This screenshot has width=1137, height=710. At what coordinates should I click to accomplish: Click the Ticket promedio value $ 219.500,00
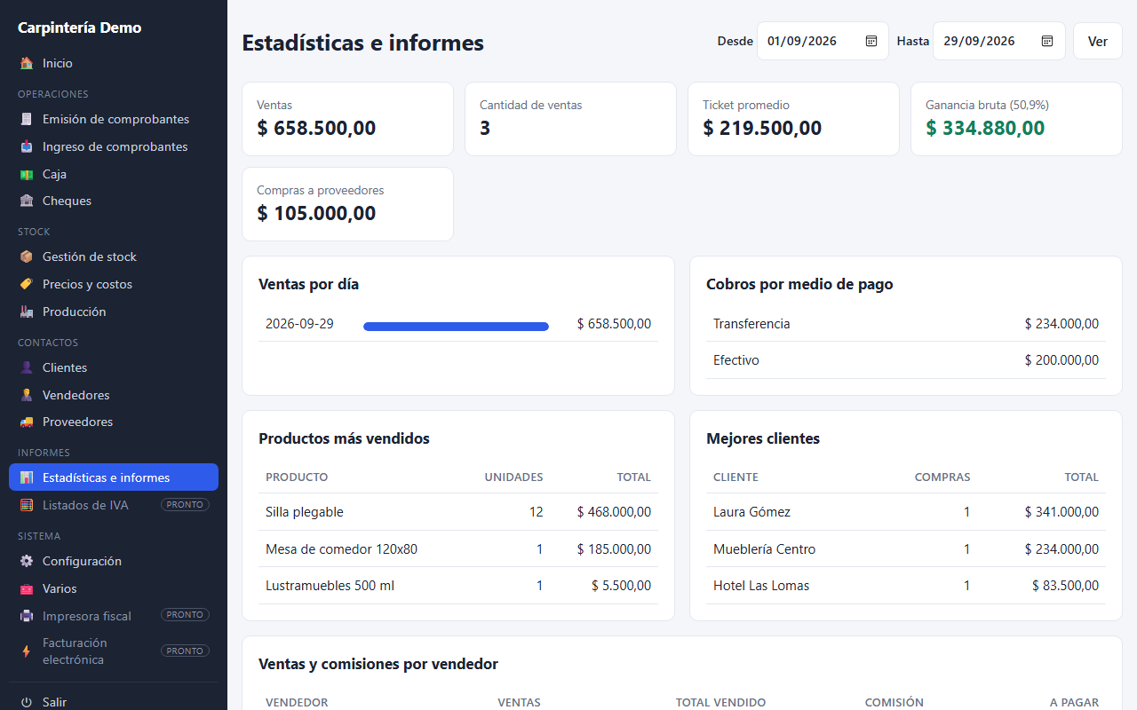point(762,128)
